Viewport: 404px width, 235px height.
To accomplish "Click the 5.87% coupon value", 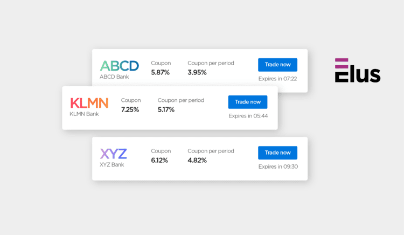I will (x=160, y=72).
